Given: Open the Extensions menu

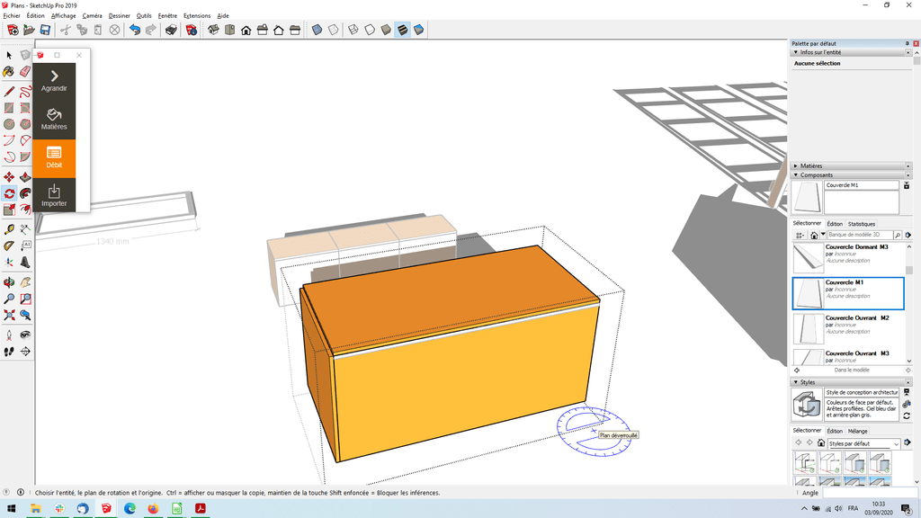Looking at the screenshot, I should [x=197, y=16].
